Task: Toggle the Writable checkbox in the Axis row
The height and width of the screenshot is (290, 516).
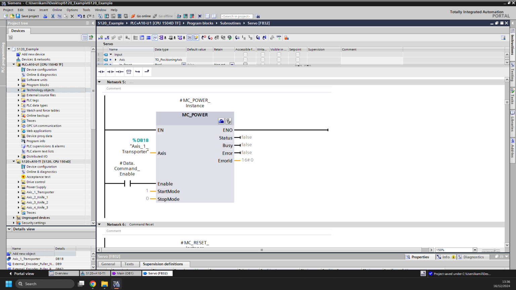Action: [263, 60]
